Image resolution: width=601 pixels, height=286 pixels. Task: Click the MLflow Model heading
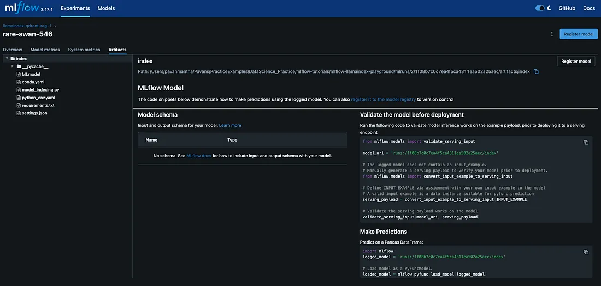161,88
